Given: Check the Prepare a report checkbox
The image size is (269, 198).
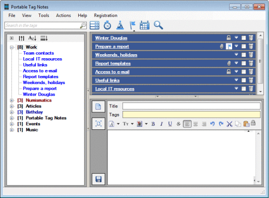Looking at the screenshot, I should point(244,46).
